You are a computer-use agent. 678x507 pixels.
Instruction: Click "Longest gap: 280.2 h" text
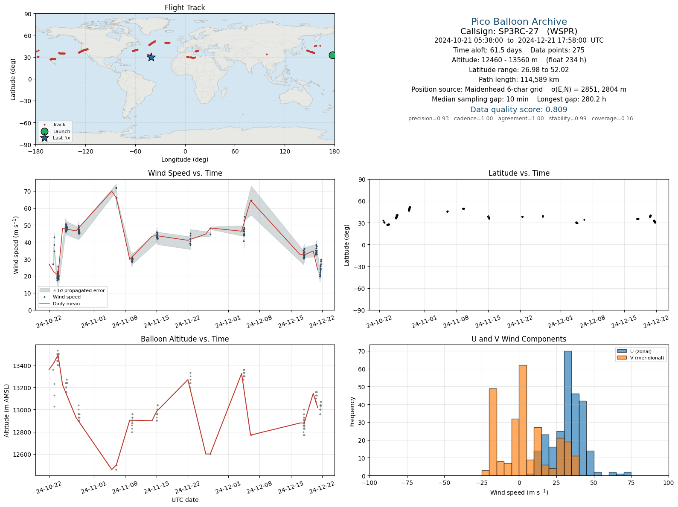point(571,99)
